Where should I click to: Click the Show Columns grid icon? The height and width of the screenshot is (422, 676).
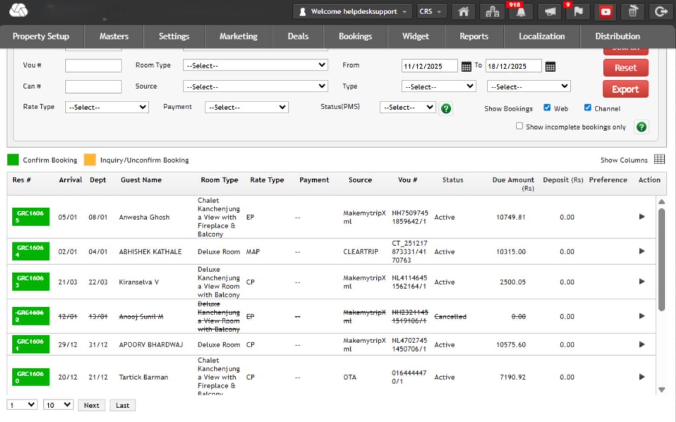click(x=659, y=159)
